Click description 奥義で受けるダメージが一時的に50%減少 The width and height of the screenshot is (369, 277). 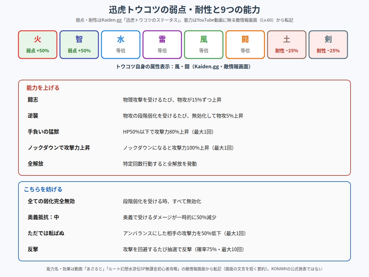coord(170,218)
